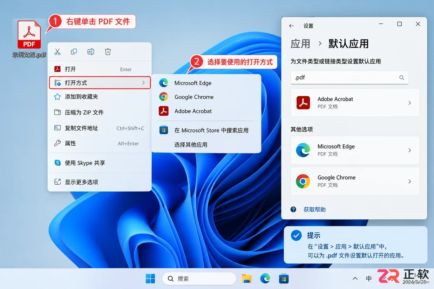Click the Copy icon in context menu
Image resolution: width=434 pixels, height=289 pixels.
click(x=74, y=52)
